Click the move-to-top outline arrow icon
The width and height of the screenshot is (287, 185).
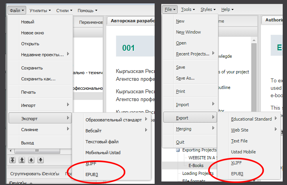[12, 160]
